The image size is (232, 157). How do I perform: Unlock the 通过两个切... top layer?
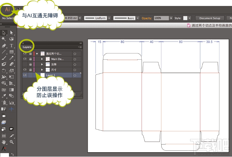(31, 53)
